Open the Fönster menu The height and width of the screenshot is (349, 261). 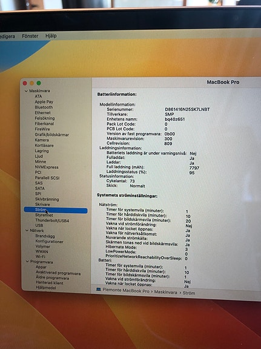pos(30,36)
